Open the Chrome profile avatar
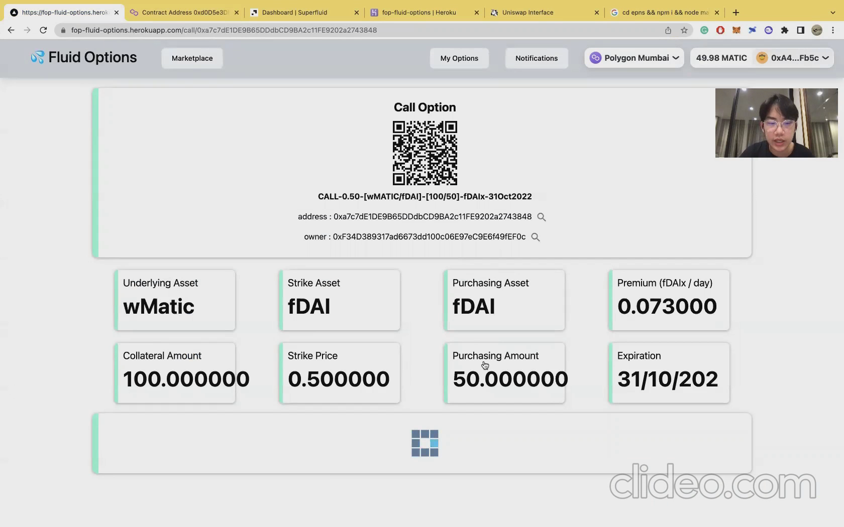Viewport: 844px width, 527px height. 817,30
